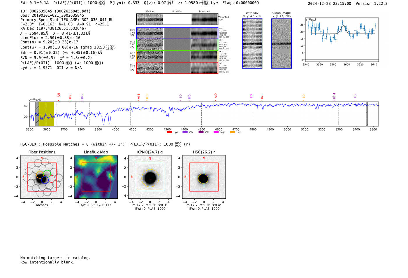Click the header EW: 0.1±0.1Å value
408x278 pixels.
pyautogui.click(x=35, y=3)
